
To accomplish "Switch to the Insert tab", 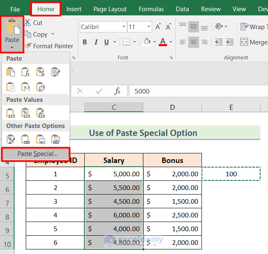I will click(x=74, y=9).
